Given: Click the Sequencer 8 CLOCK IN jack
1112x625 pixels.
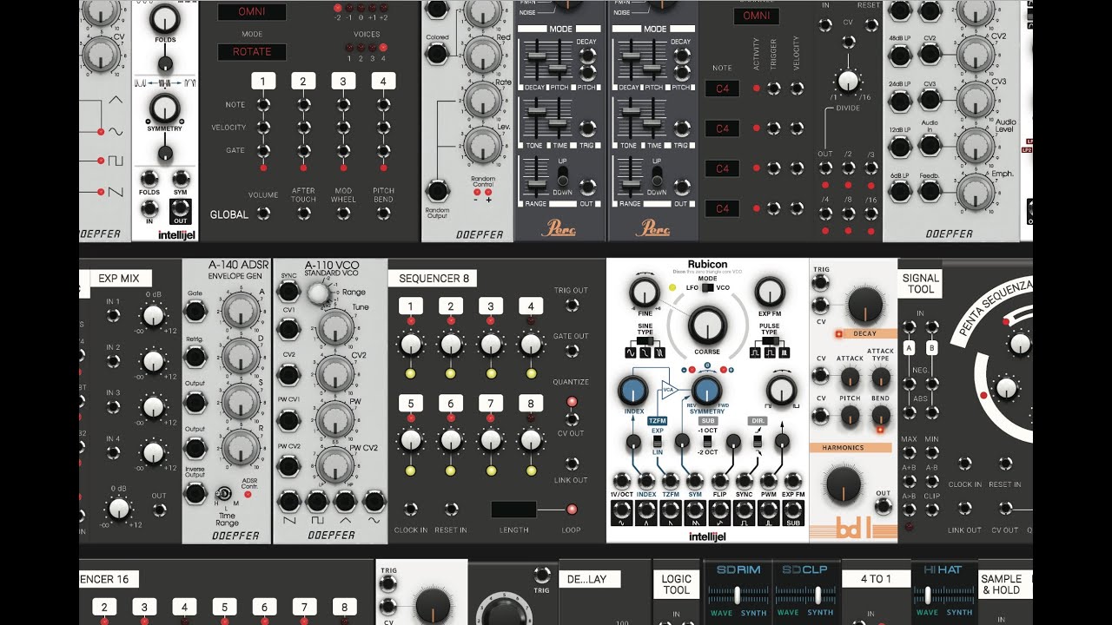Looking at the screenshot, I should [x=411, y=510].
